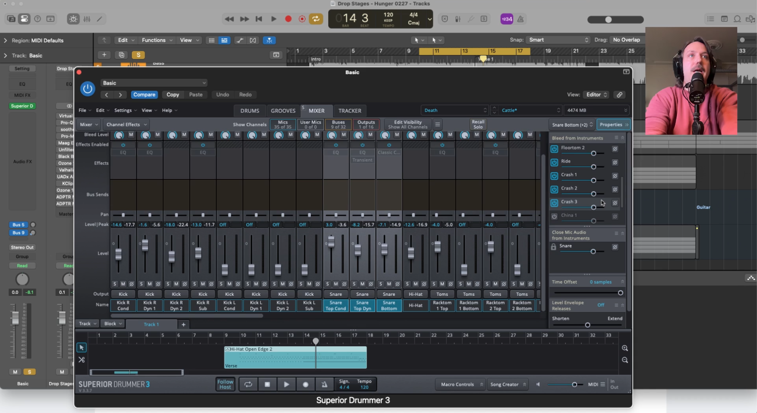Open the Death library dropdown
Viewport: 757px width, 413px height.
coord(455,110)
